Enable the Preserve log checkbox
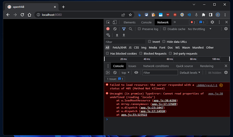 (139, 29)
